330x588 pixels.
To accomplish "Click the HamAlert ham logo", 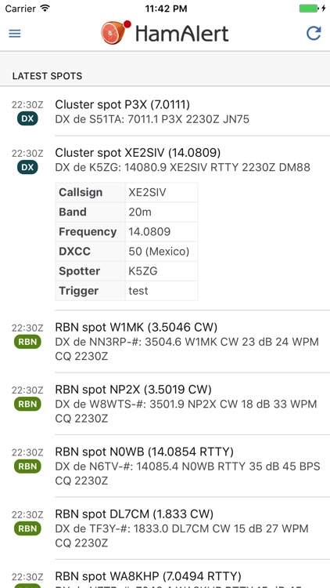I will 116,33.
